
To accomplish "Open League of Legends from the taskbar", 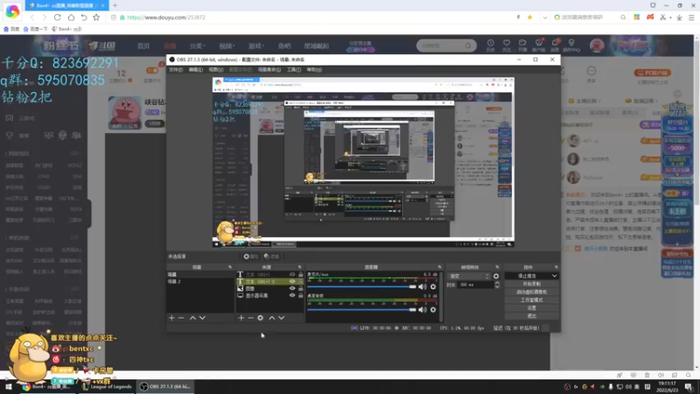I will [107, 387].
